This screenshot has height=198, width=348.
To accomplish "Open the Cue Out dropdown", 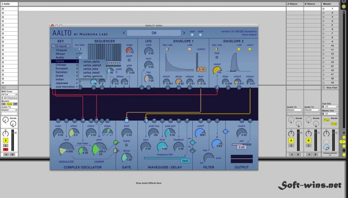I will pos(330,107).
